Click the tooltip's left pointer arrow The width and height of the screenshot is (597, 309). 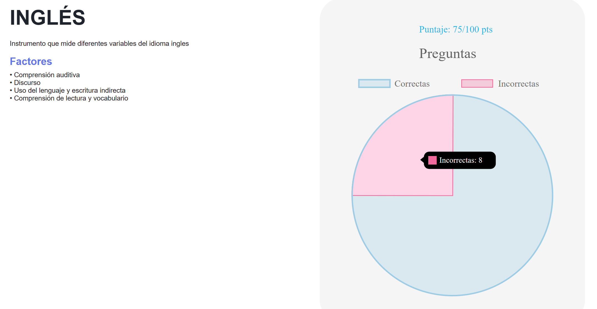point(422,160)
